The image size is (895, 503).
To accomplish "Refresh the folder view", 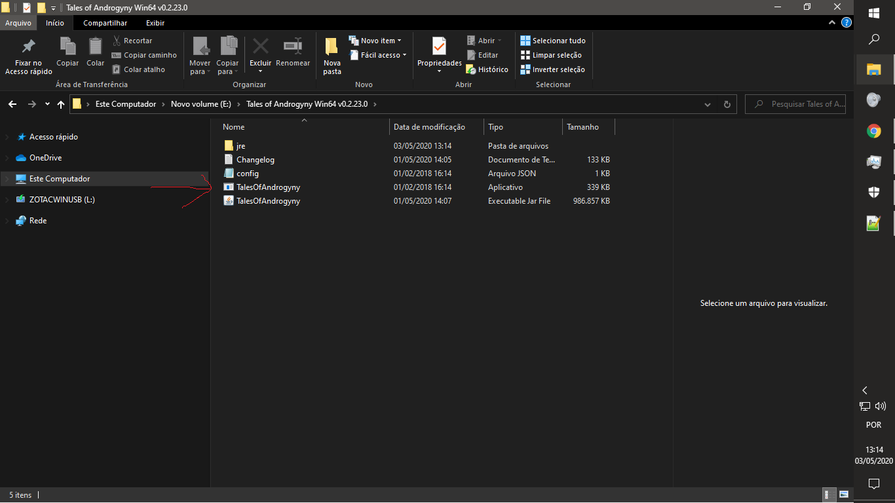I will tap(727, 104).
